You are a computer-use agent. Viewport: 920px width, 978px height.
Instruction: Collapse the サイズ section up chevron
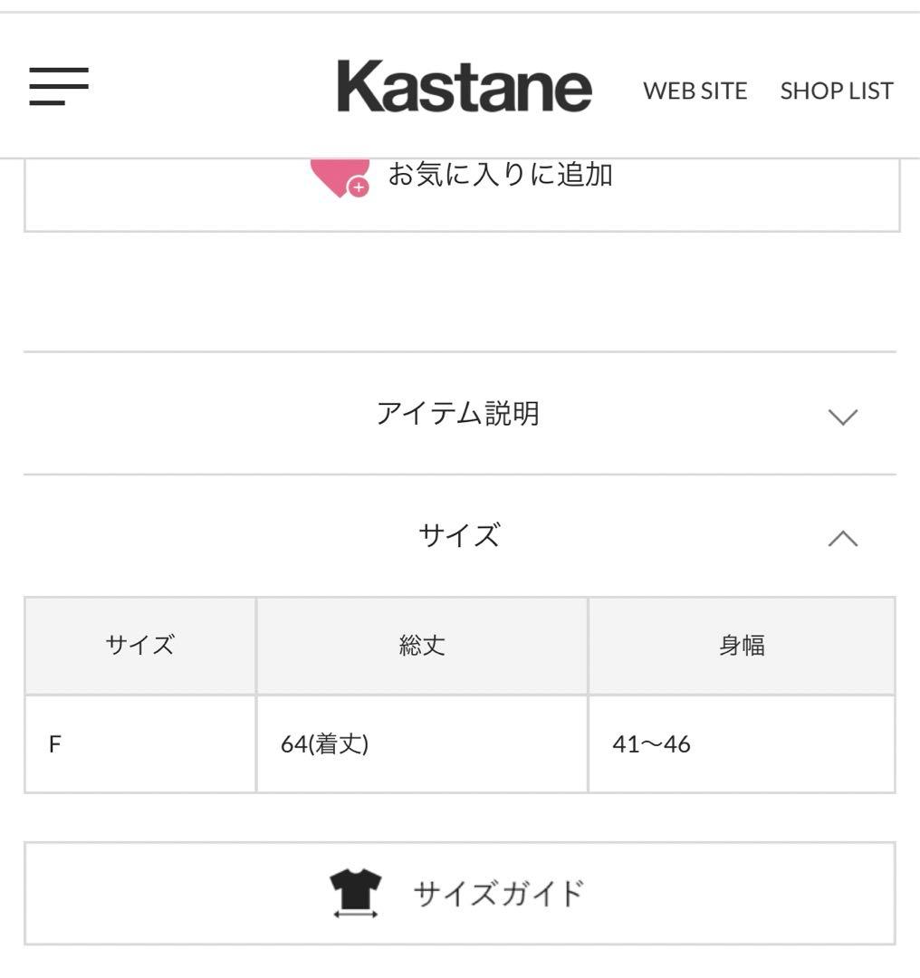tap(842, 539)
